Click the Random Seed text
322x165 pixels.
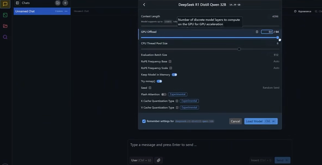pyautogui.click(x=271, y=88)
